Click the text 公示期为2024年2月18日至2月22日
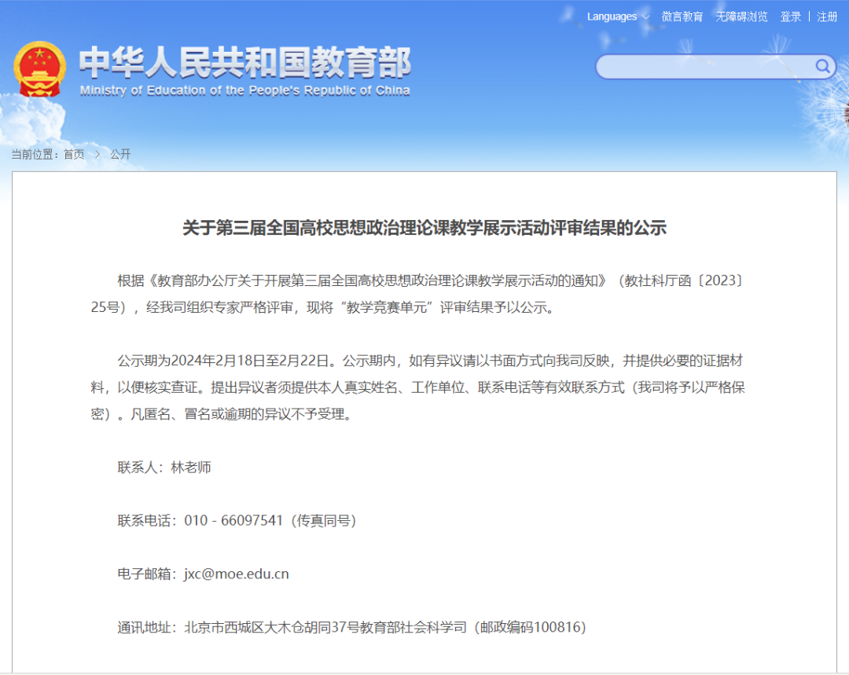The height and width of the screenshot is (675, 849). click(x=223, y=361)
